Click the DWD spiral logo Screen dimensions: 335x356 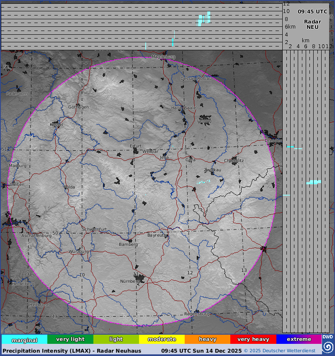pyautogui.click(x=327, y=347)
